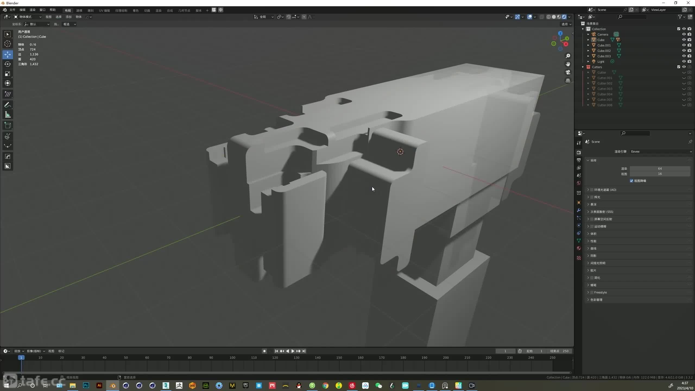
Task: Enable Ambient Occlusion (AO) checkbox
Action: click(x=592, y=190)
